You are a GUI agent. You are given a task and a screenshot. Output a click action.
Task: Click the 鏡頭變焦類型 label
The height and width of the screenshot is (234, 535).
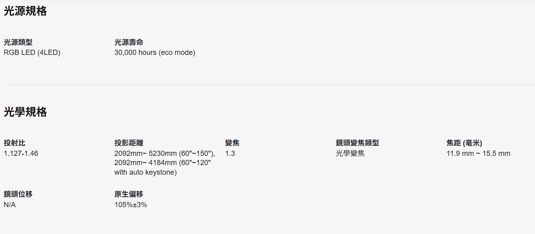pos(357,143)
